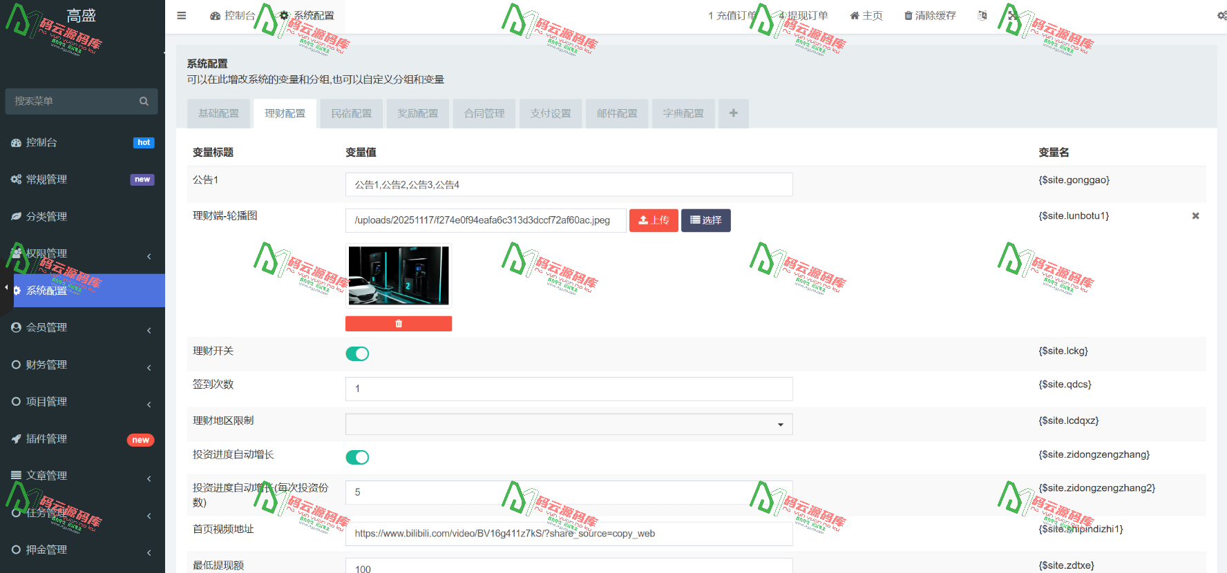Select the variable name {$site.gonggao}

click(1074, 180)
